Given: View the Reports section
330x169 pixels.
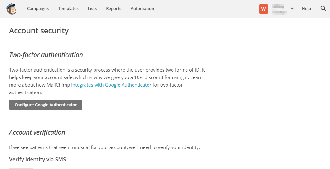Looking at the screenshot, I should click(114, 9).
